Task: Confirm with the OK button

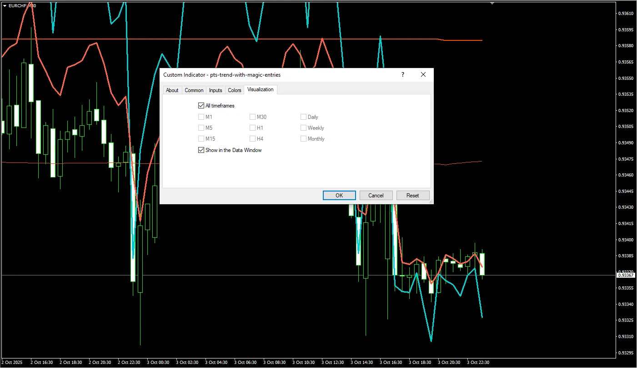Action: coord(339,196)
